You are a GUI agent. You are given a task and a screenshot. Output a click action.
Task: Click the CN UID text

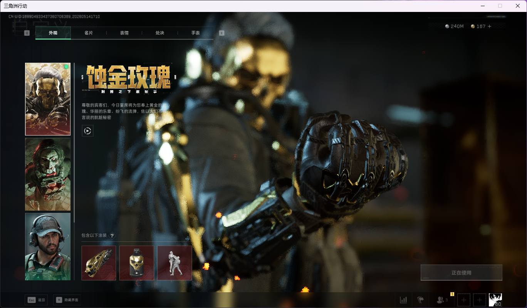pyautogui.click(x=54, y=17)
